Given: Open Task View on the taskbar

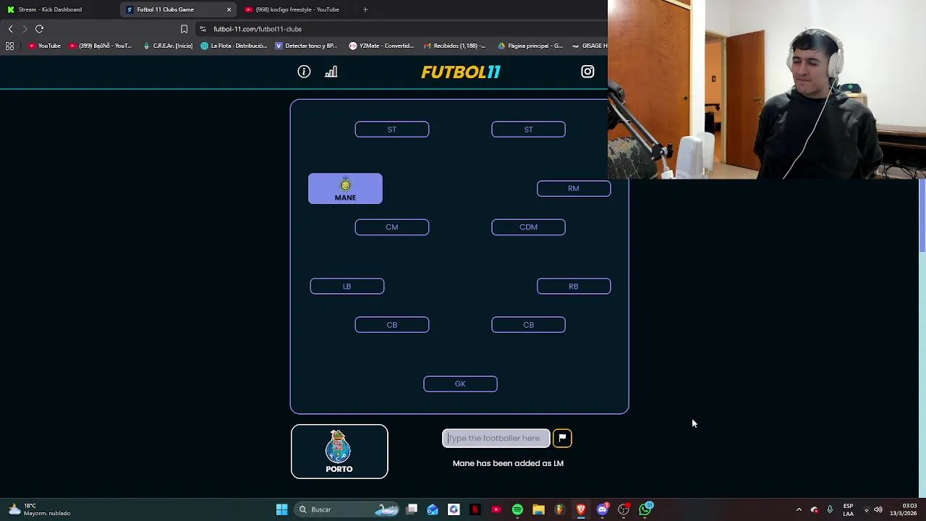Looking at the screenshot, I should (412, 509).
